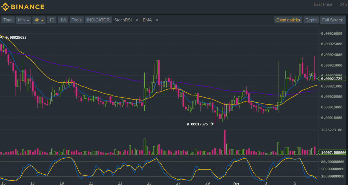348x185 pixels.
Task: Open the chart in Full Screen
Action: (333, 20)
